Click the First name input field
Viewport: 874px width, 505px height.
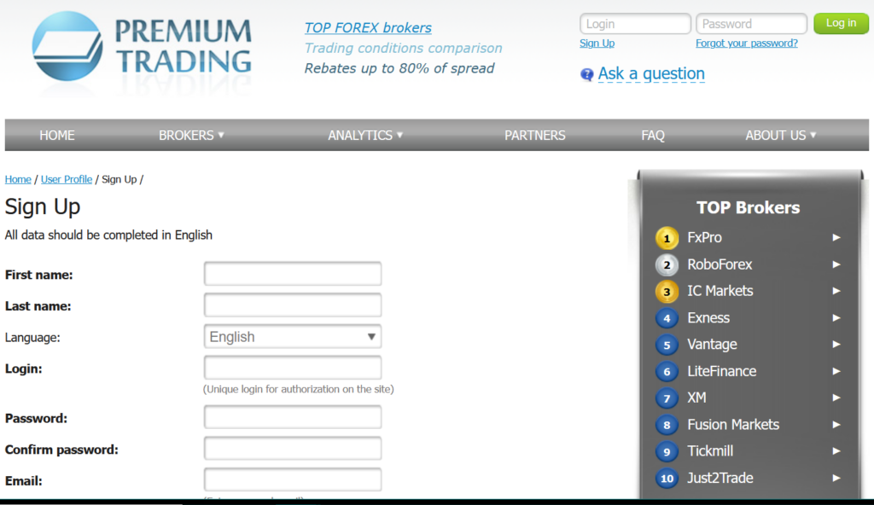293,274
